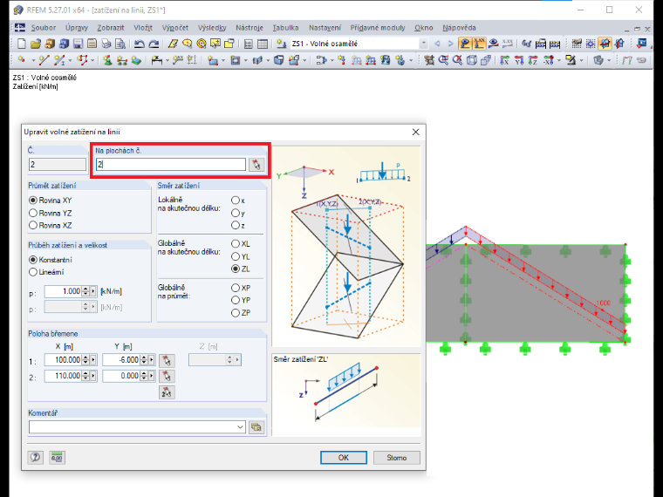663x497 pixels.
Task: Open print preview with magnifier page icon
Action: click(x=121, y=44)
